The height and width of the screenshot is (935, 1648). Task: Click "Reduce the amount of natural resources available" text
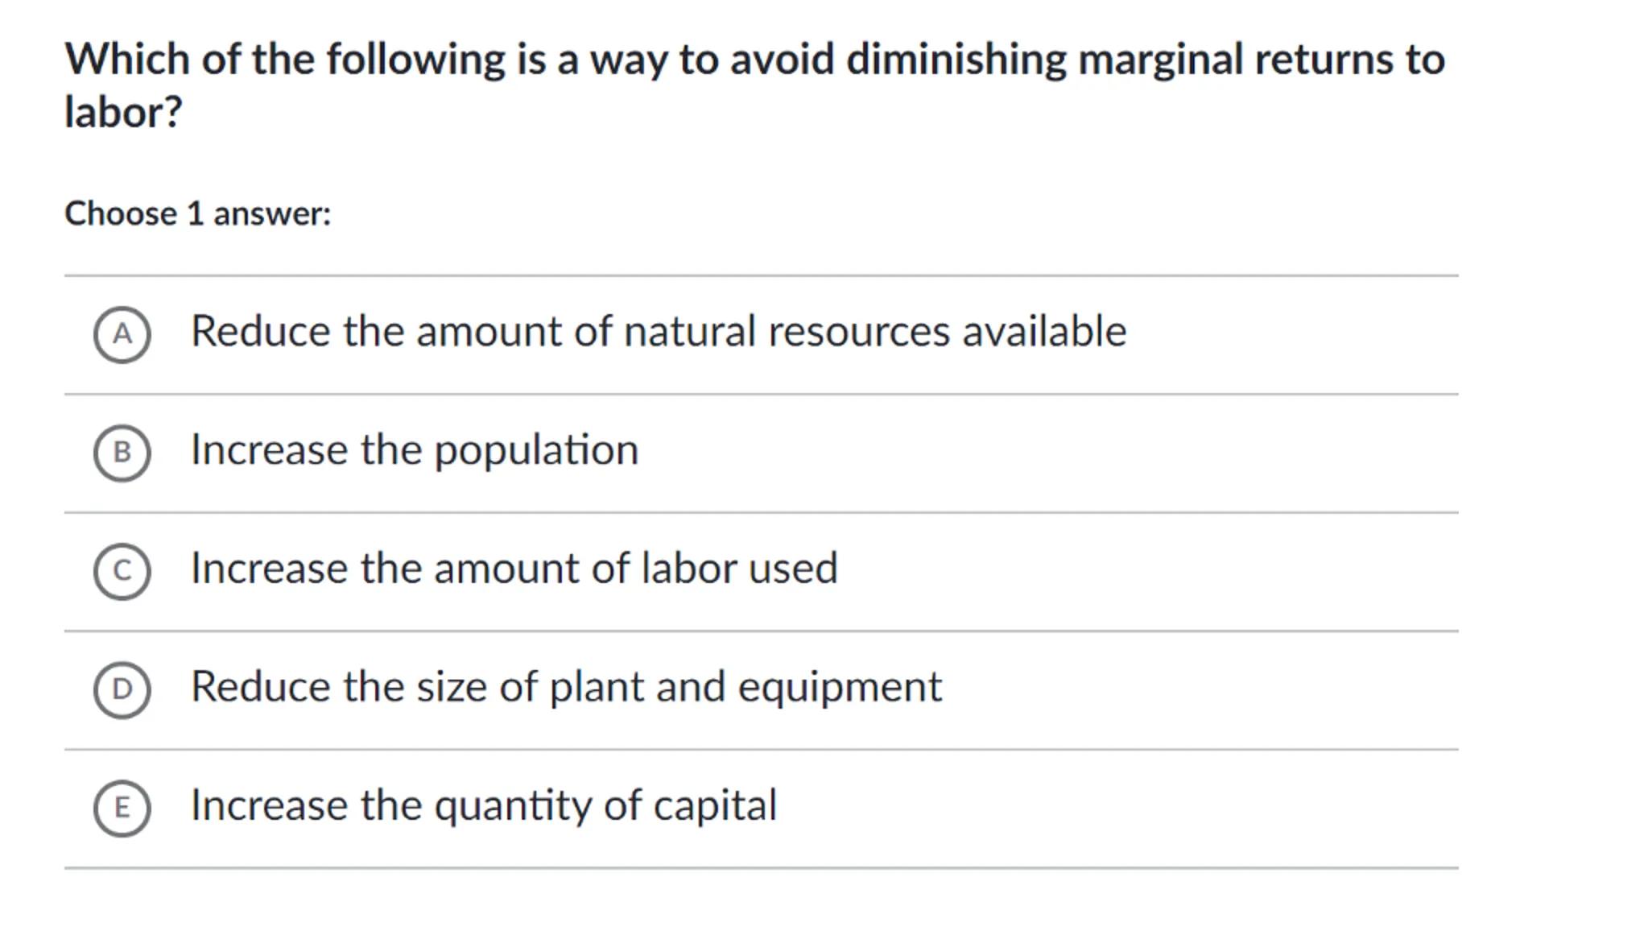tap(658, 332)
